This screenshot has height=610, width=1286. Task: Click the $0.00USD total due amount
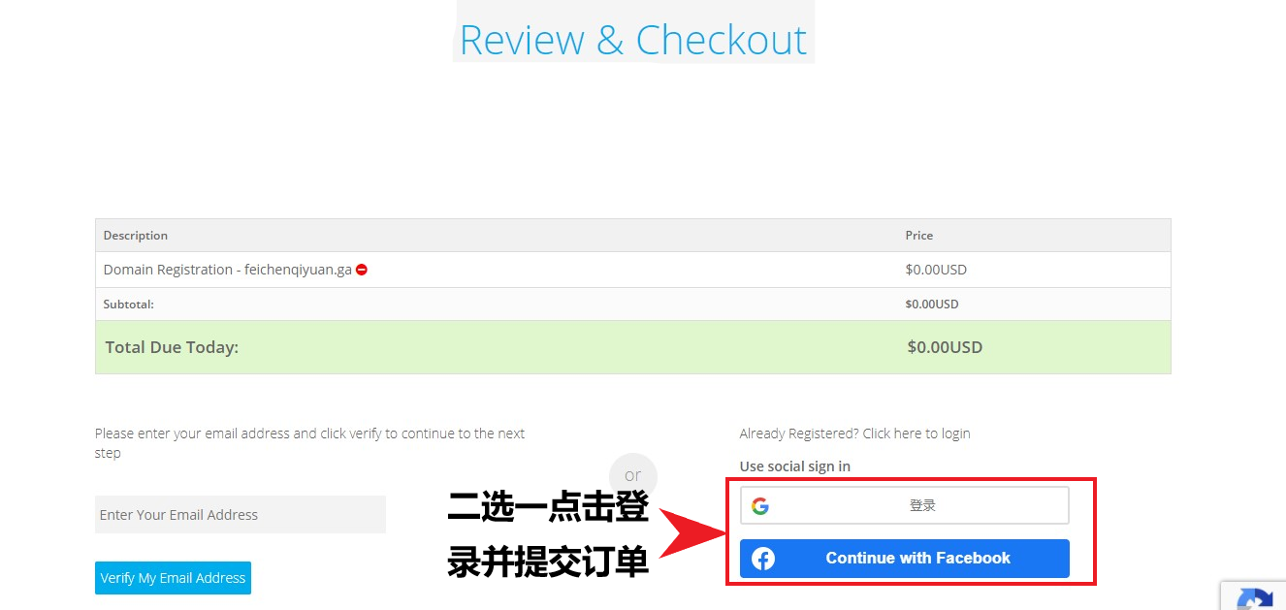point(945,347)
